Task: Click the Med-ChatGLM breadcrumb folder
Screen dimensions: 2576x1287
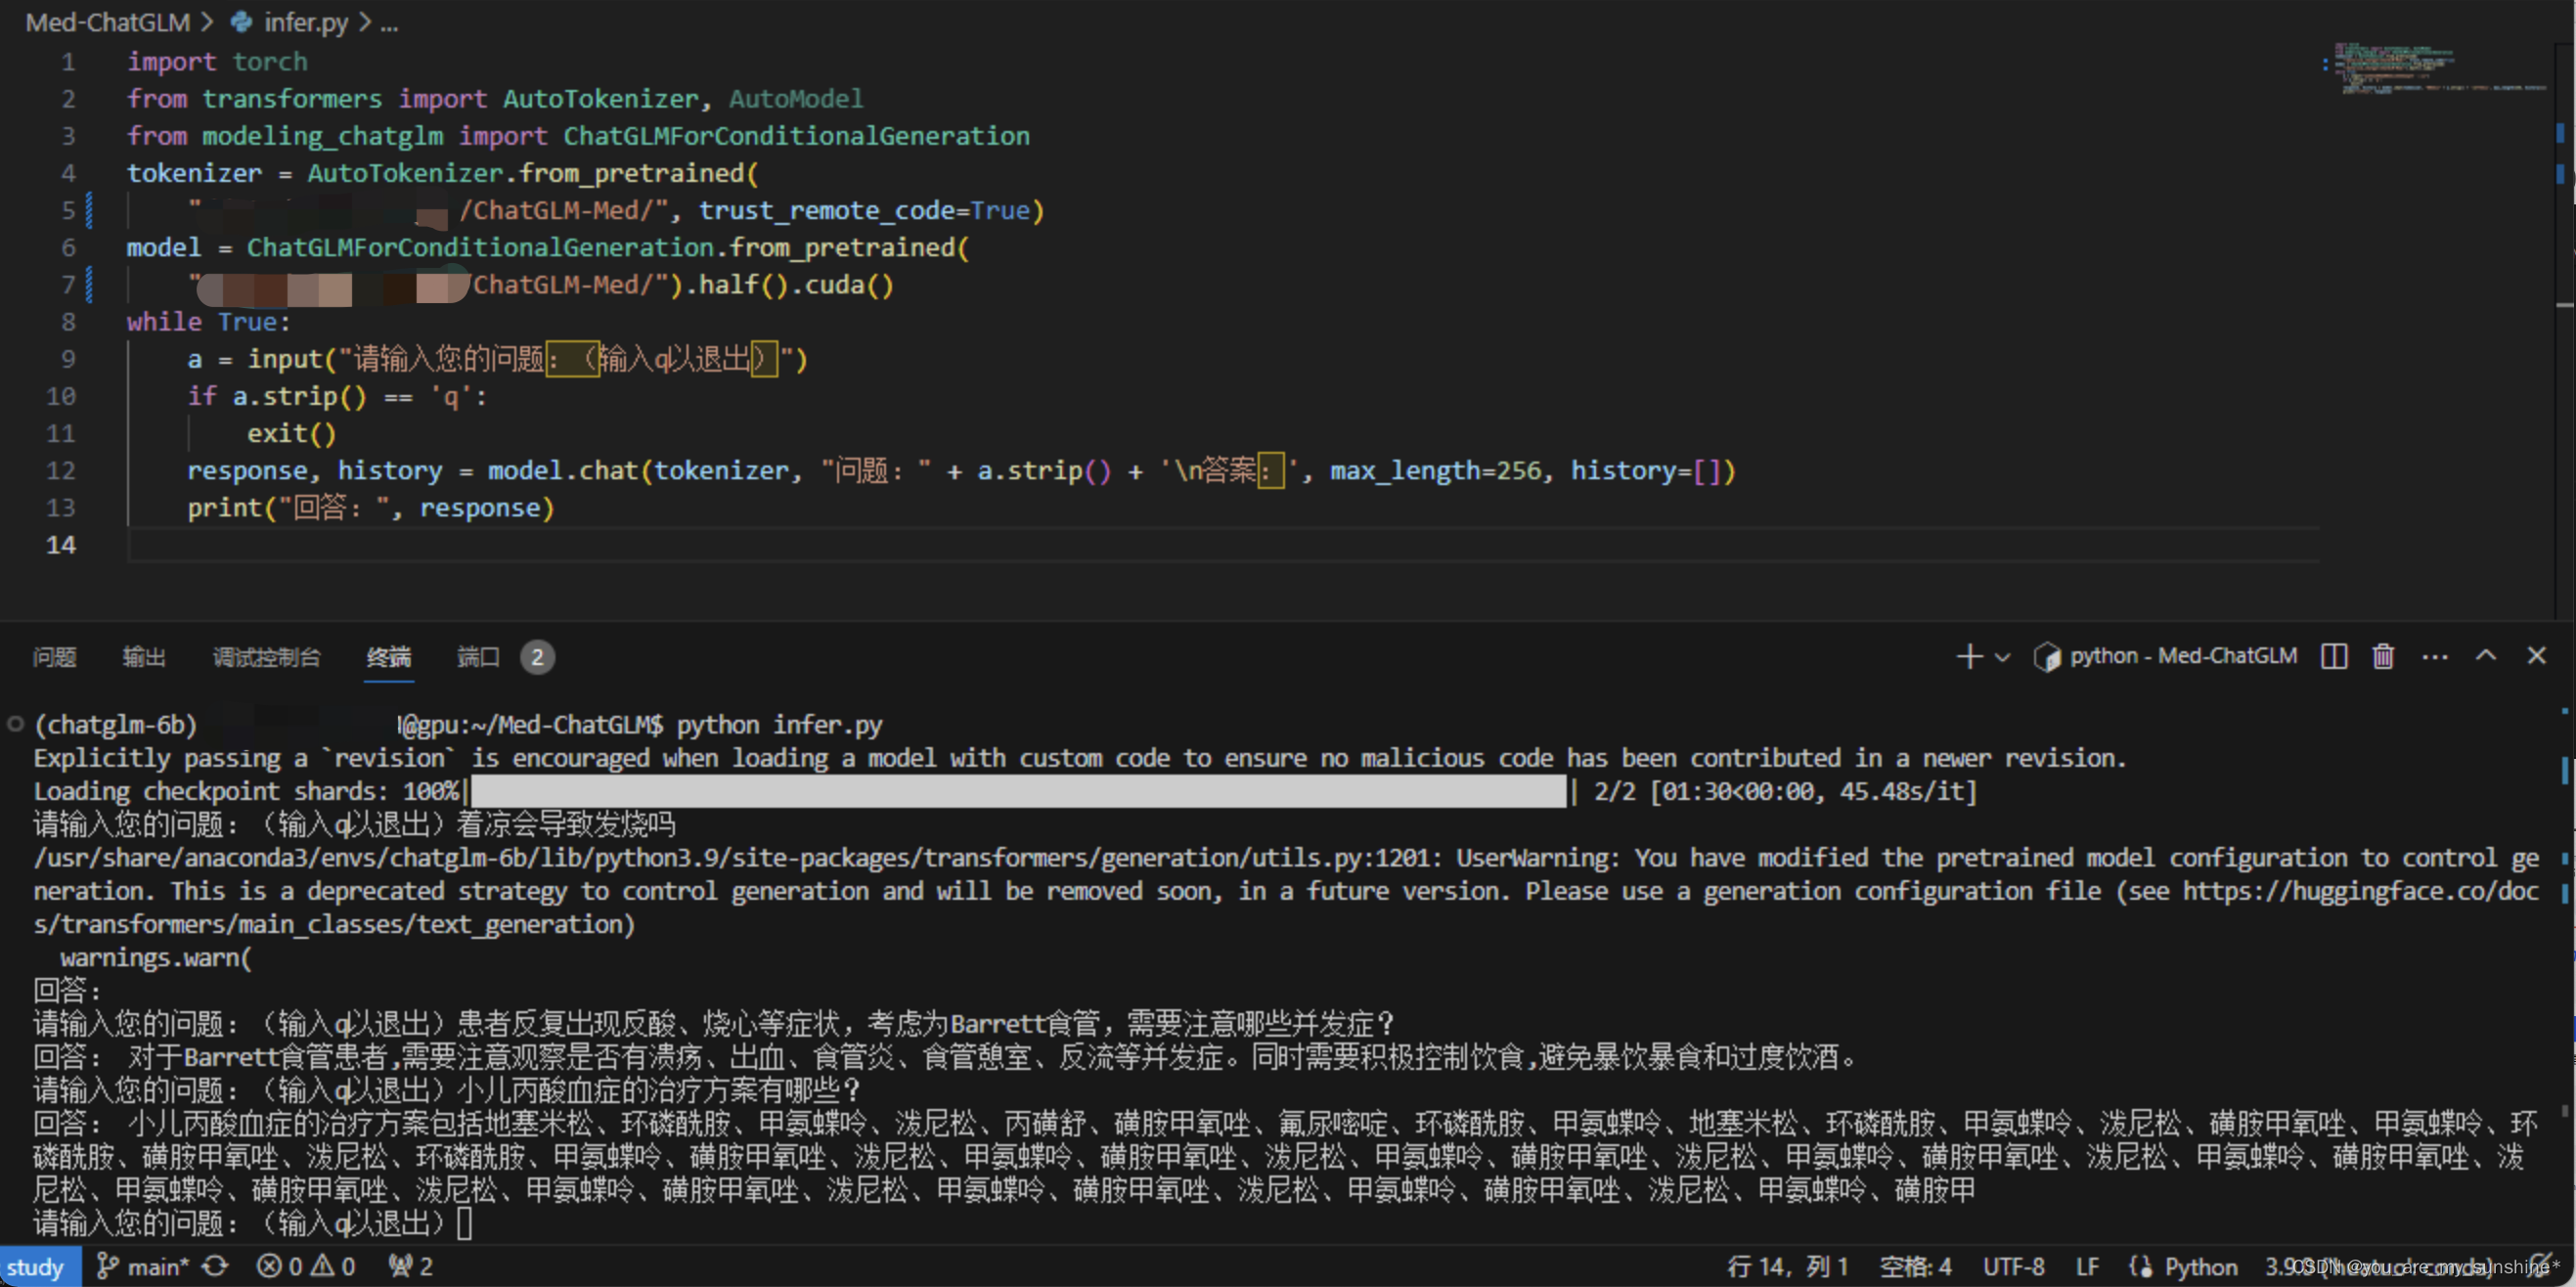Action: coord(107,22)
